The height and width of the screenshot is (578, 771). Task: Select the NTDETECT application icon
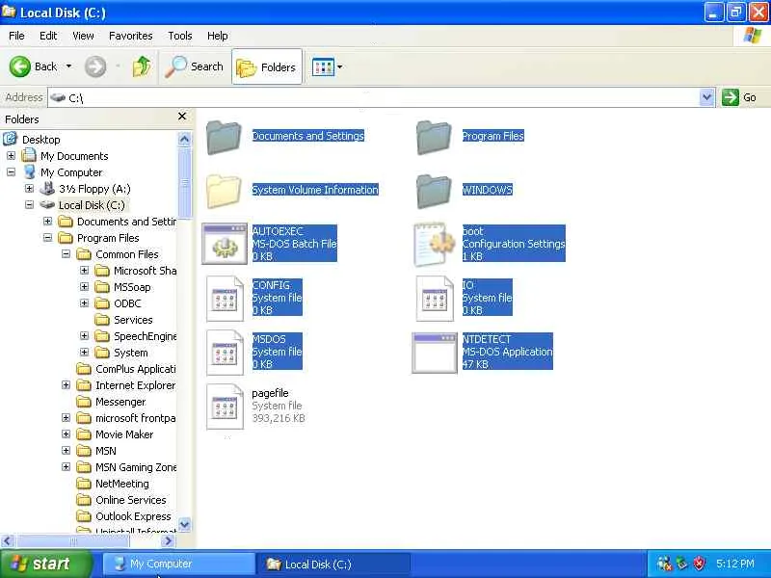click(435, 353)
